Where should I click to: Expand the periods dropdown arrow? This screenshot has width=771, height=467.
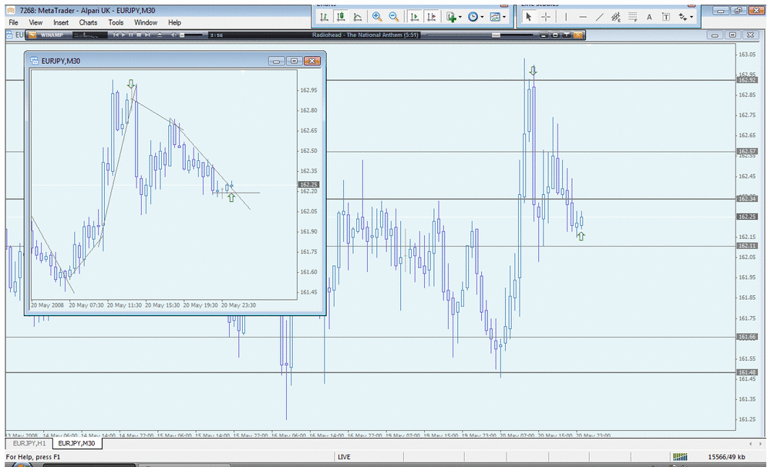pos(482,17)
